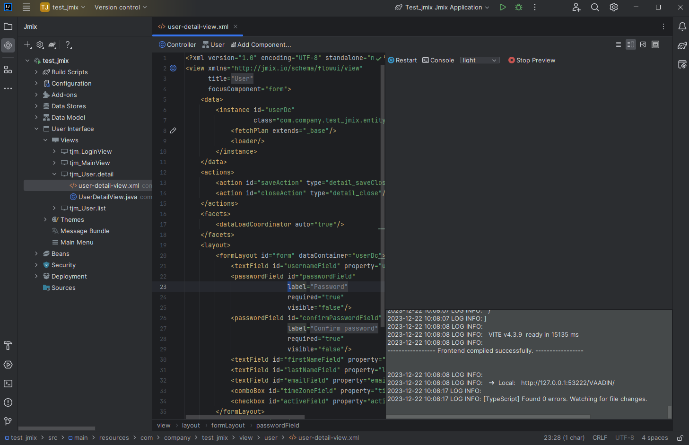Click passwordField breadcrumb

click(278, 425)
